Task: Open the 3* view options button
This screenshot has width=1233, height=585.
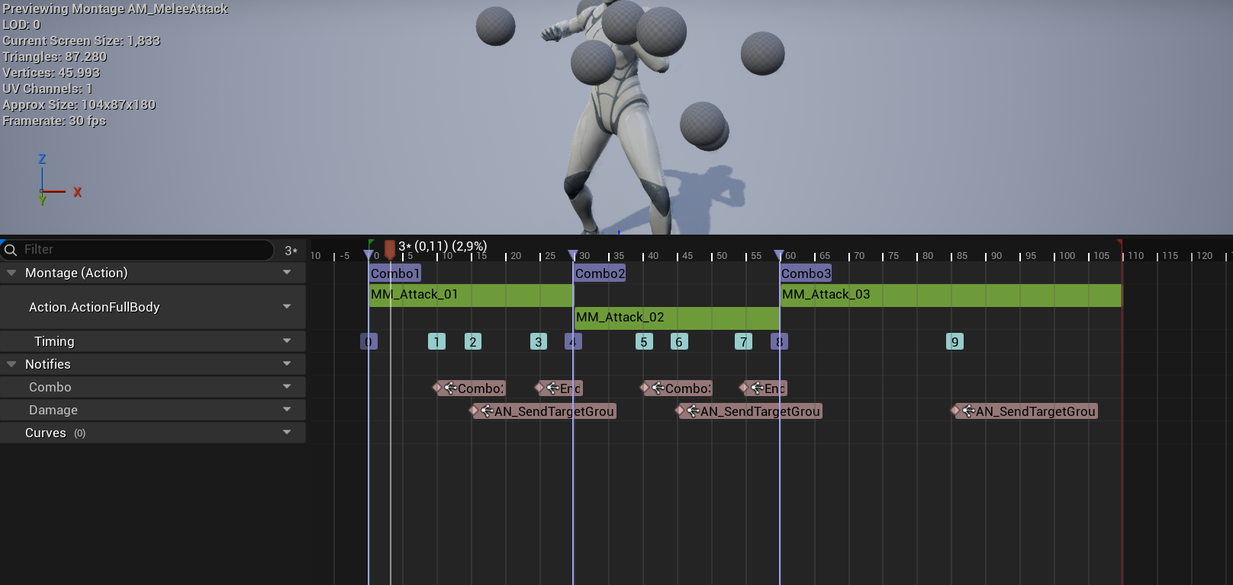Action: [291, 251]
